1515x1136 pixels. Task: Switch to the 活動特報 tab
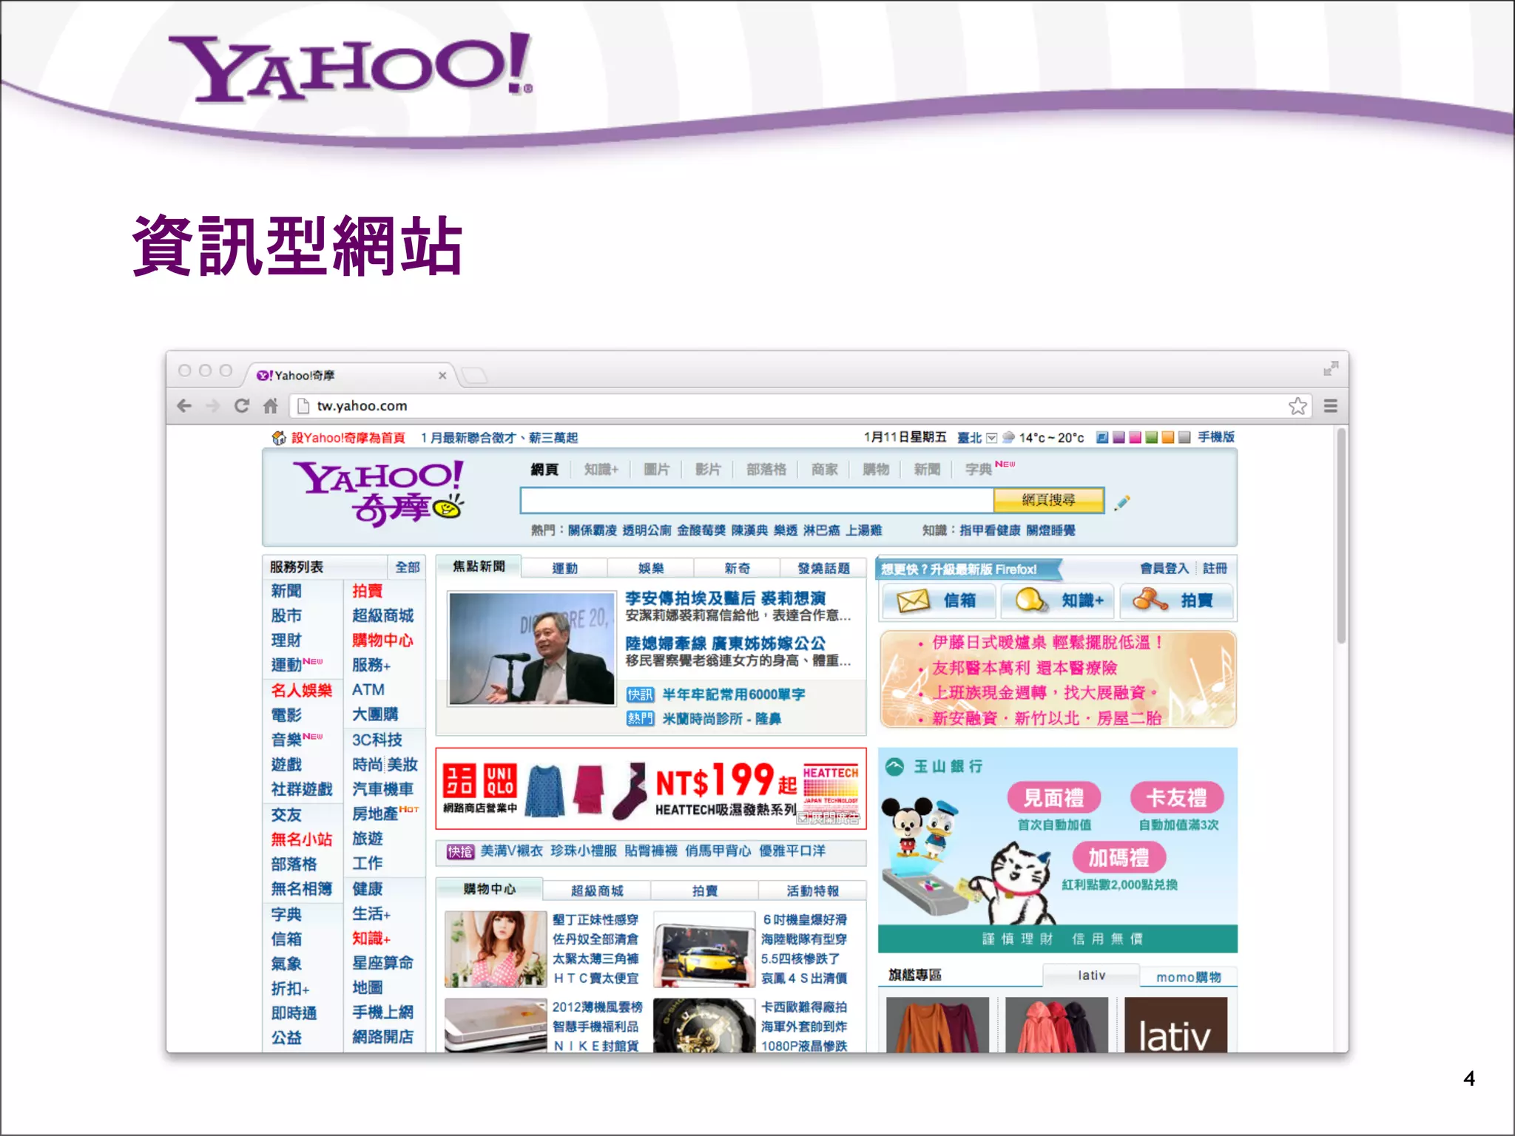pyautogui.click(x=812, y=890)
